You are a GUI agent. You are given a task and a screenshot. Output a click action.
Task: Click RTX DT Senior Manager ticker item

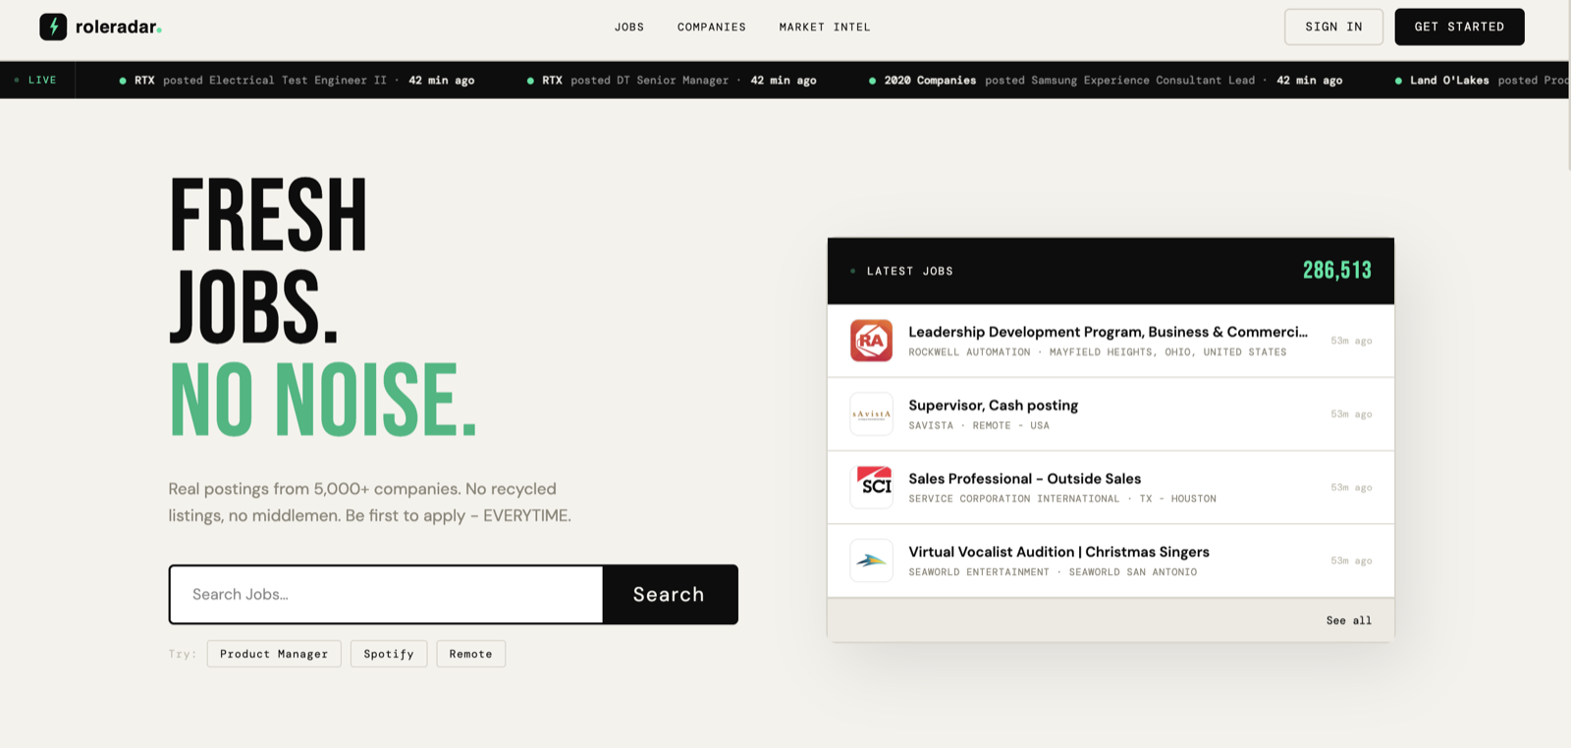(672, 80)
